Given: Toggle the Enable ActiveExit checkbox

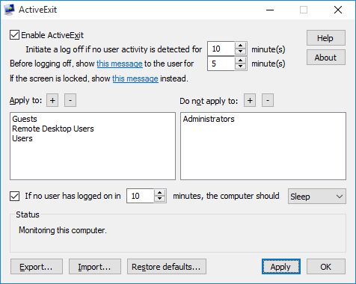Looking at the screenshot, I should tap(14, 35).
